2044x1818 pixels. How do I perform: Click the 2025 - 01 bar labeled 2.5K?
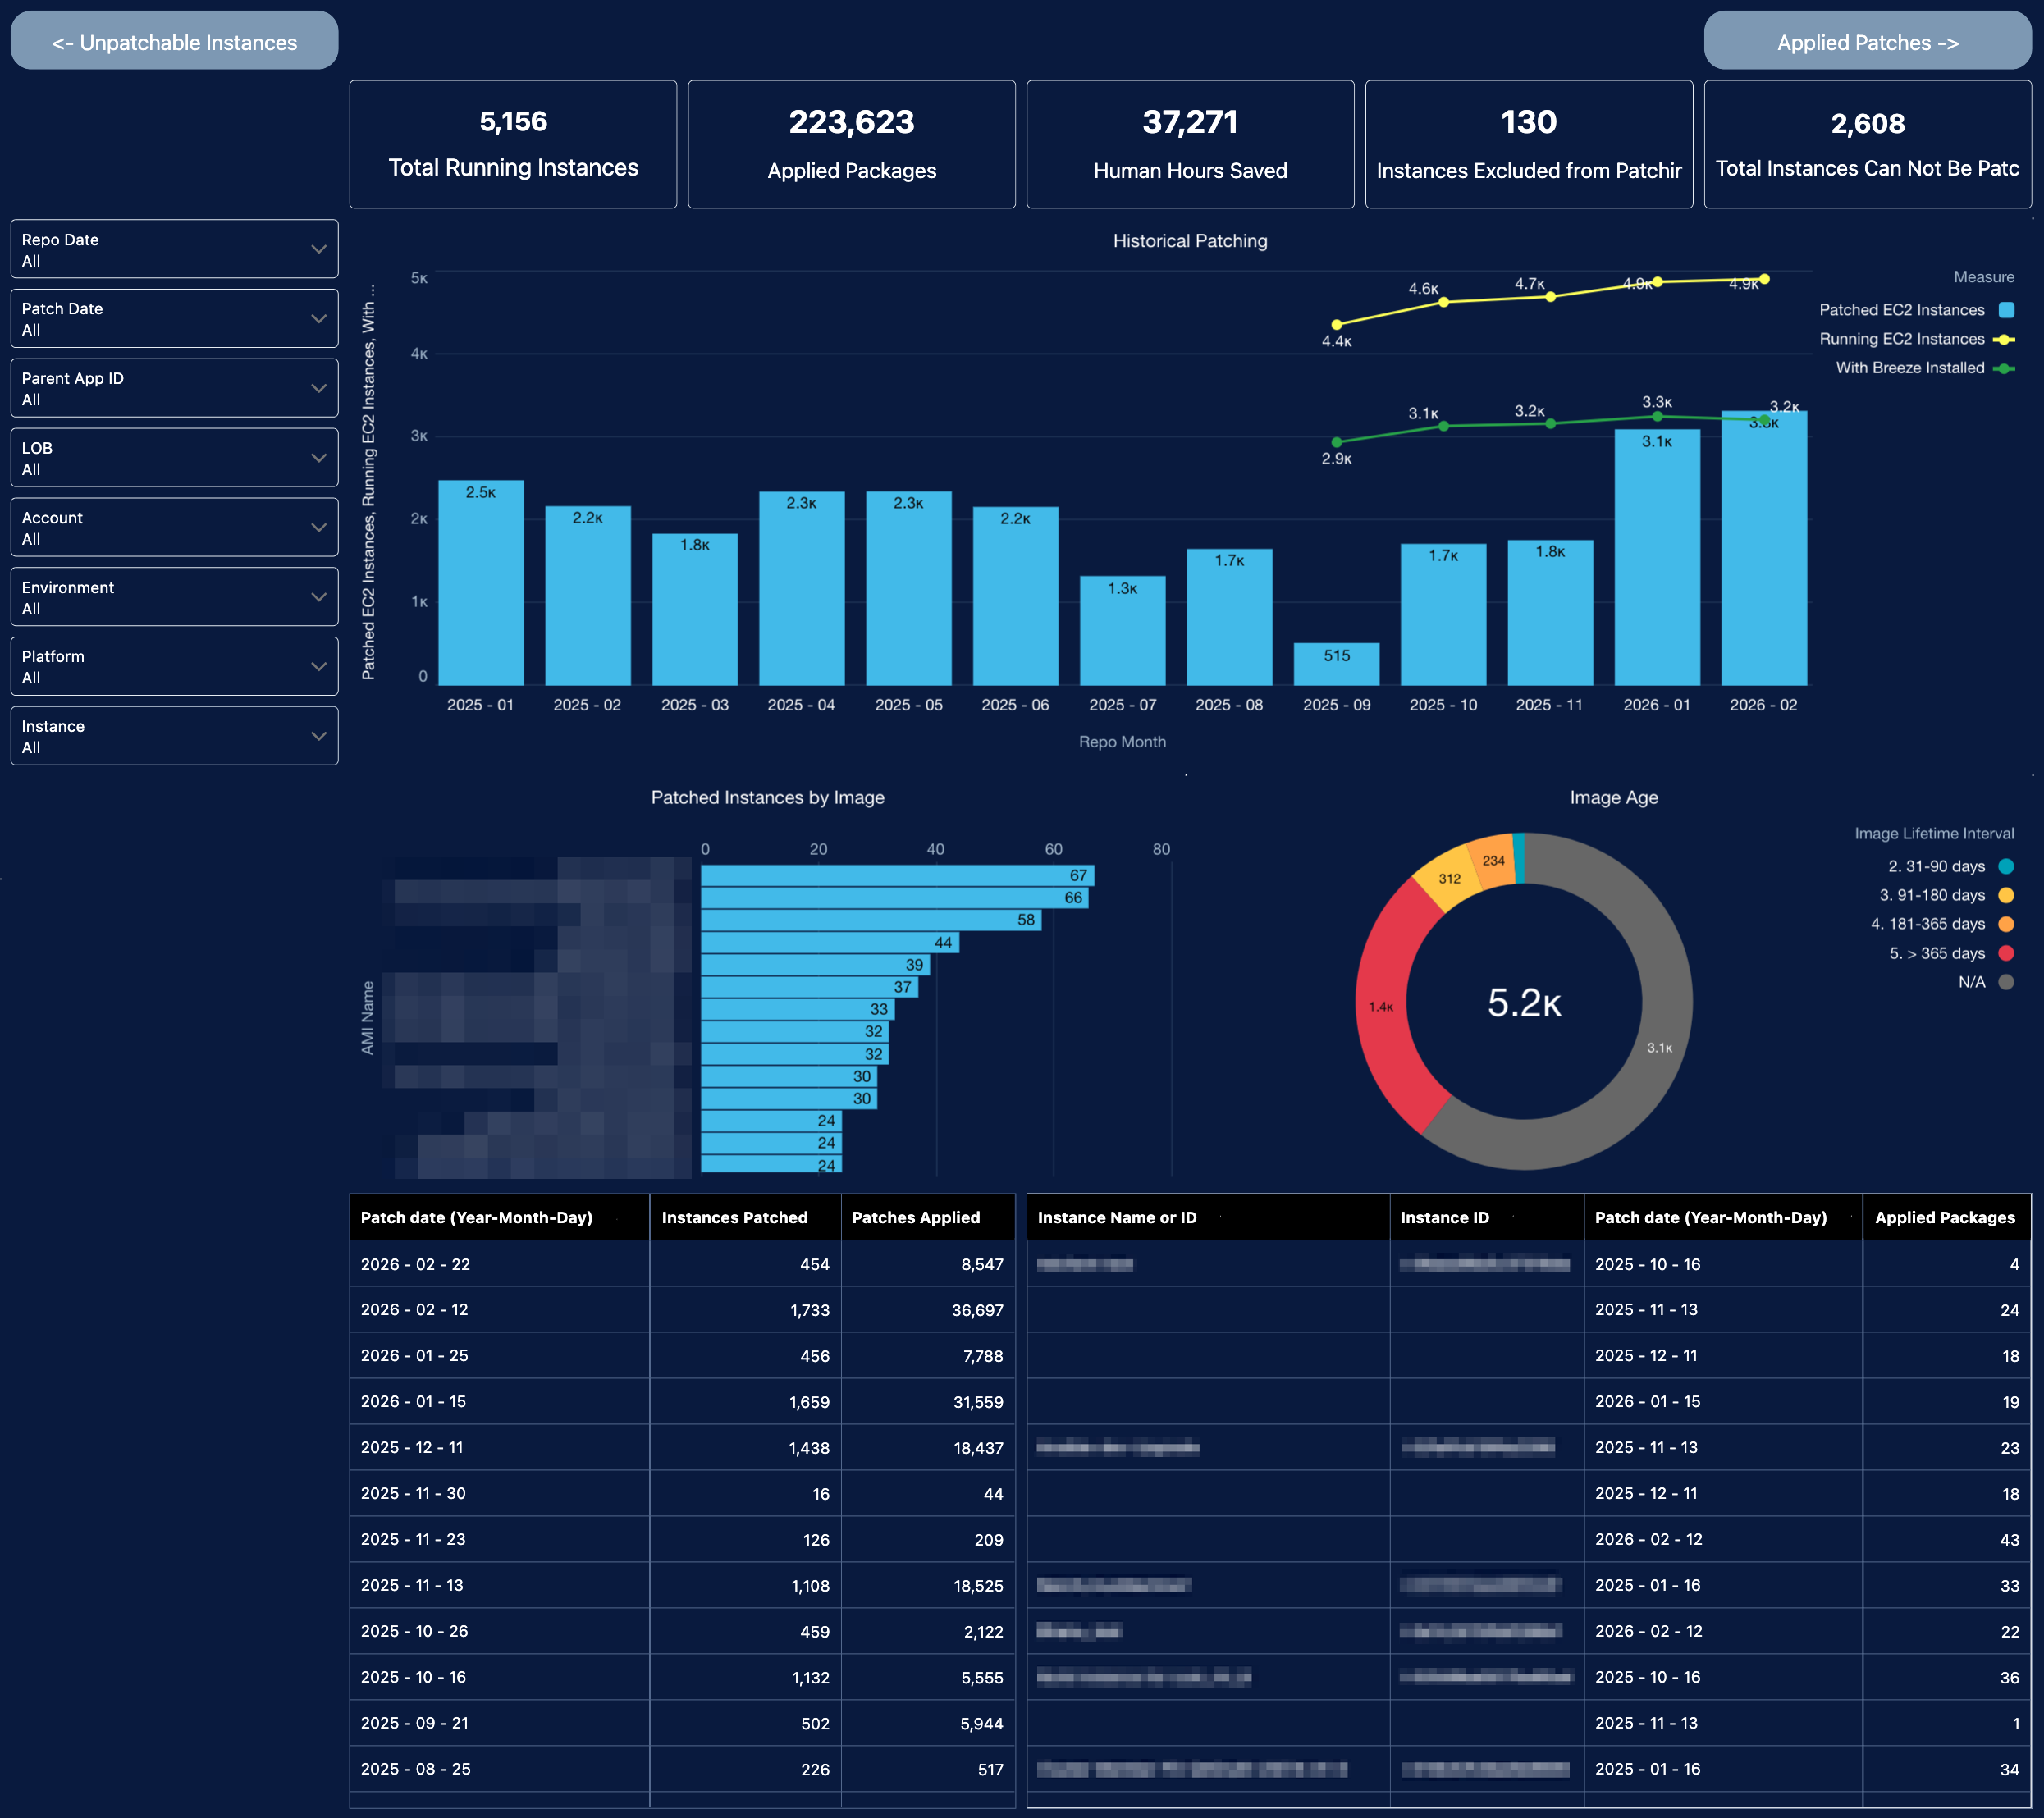pyautogui.click(x=481, y=583)
